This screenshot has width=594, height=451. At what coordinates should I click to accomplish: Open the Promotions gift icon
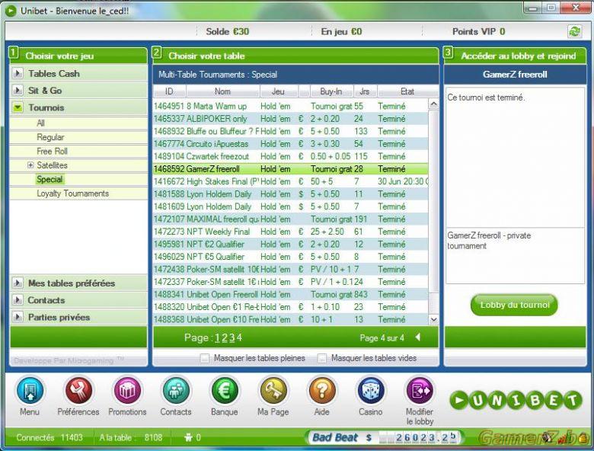coord(127,390)
